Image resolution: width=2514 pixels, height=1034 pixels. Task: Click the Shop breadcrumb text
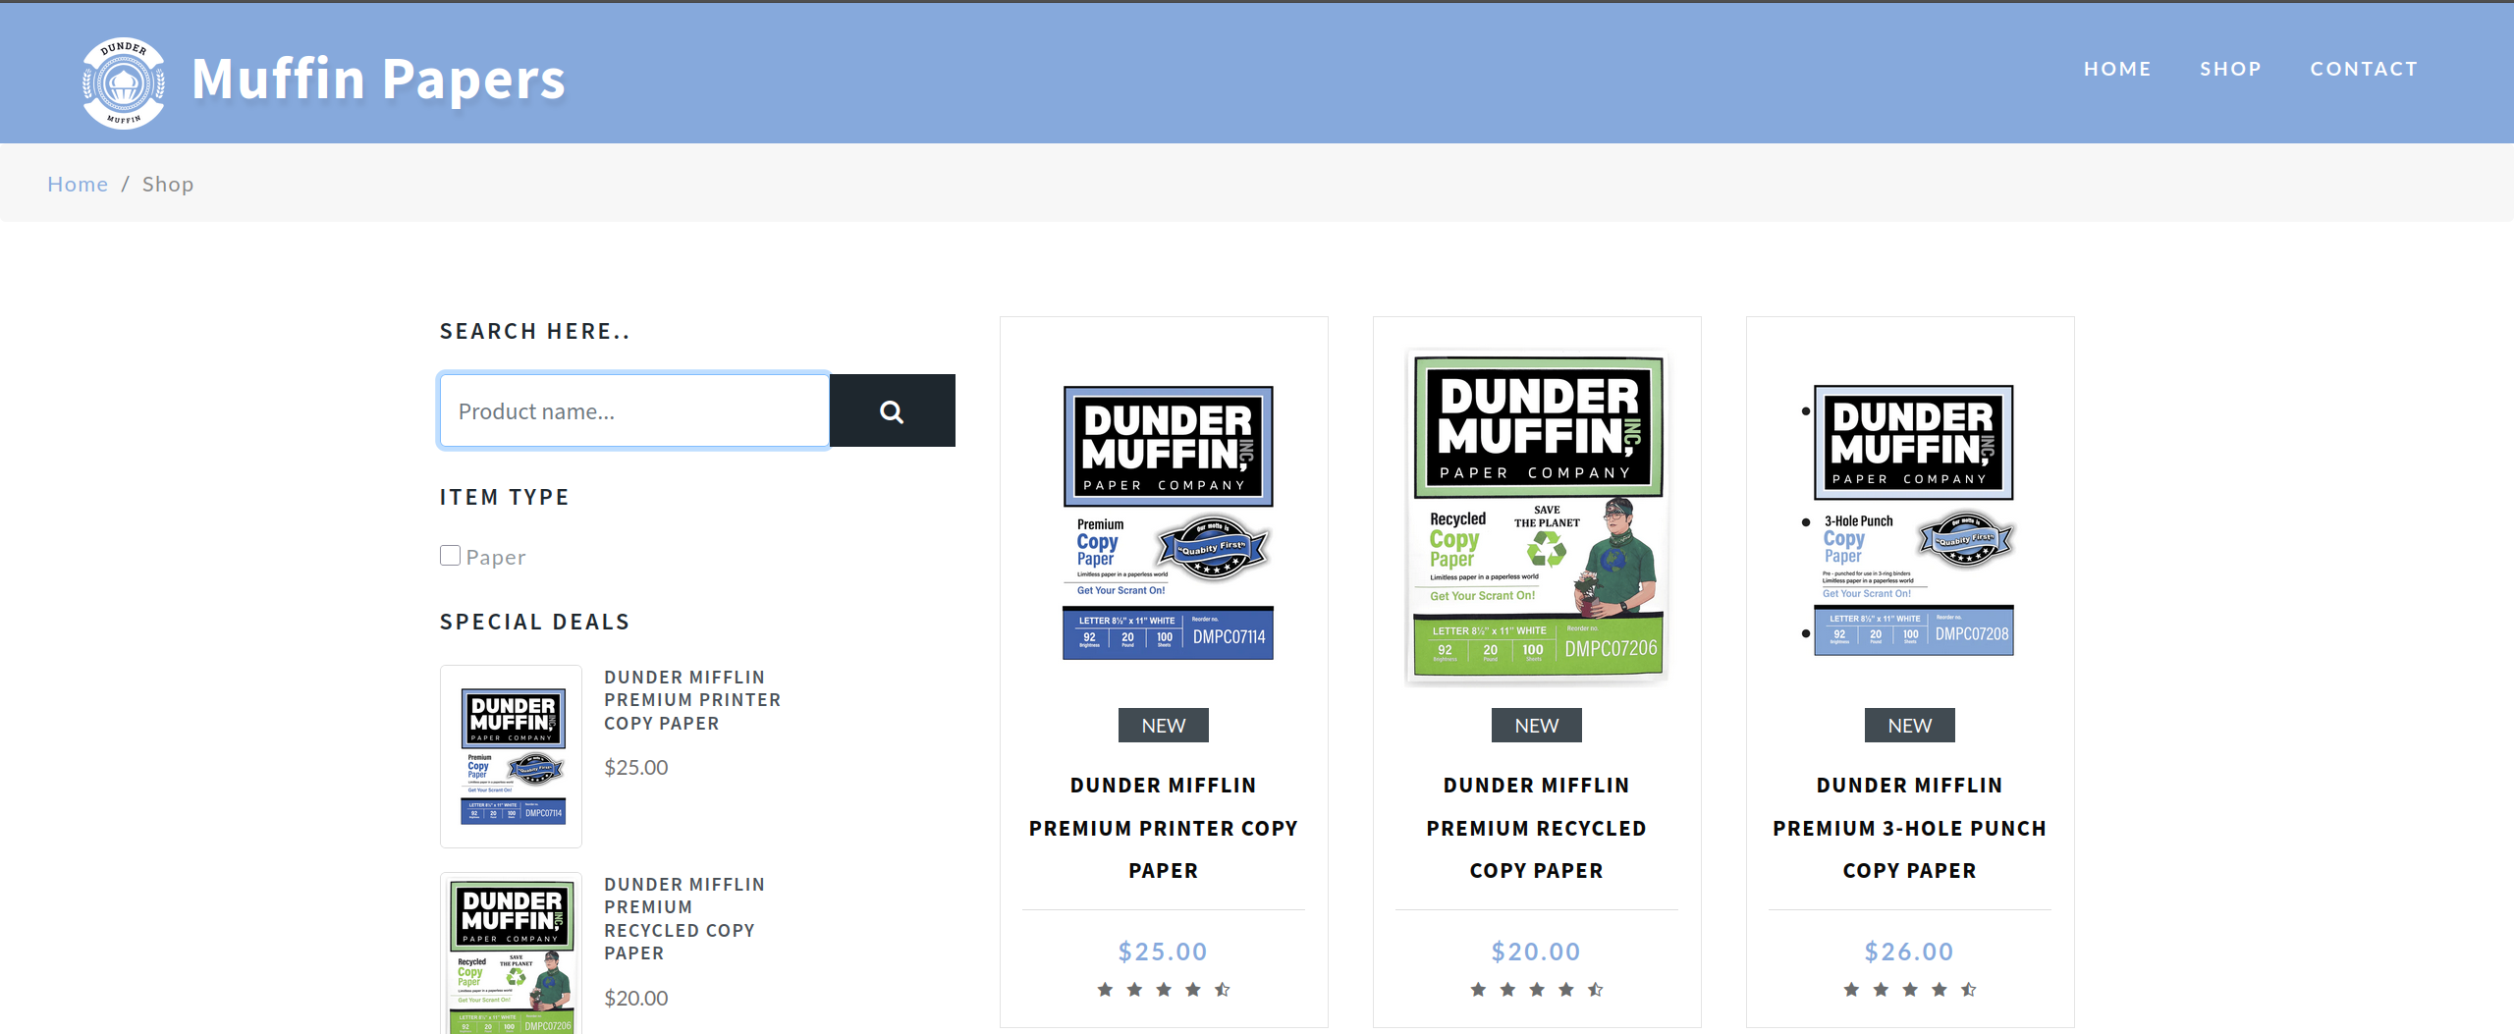pyautogui.click(x=168, y=184)
